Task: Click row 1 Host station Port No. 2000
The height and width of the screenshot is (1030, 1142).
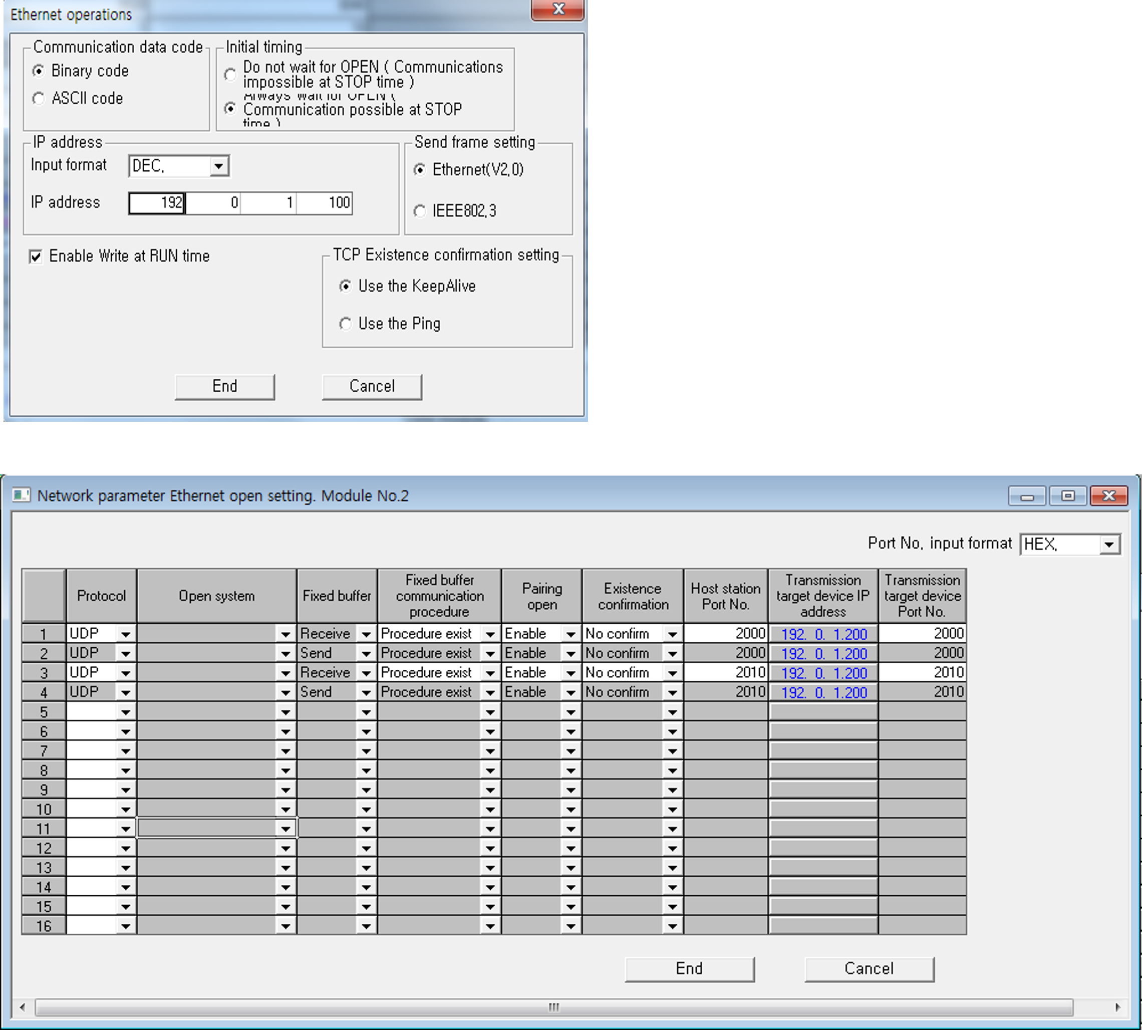Action: click(725, 633)
